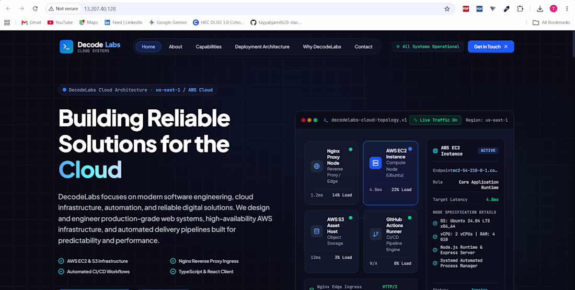Click the DecodeLabs Cloud Architecture us-east-1 badge
Viewport: 575px width, 290px height.
click(x=137, y=90)
